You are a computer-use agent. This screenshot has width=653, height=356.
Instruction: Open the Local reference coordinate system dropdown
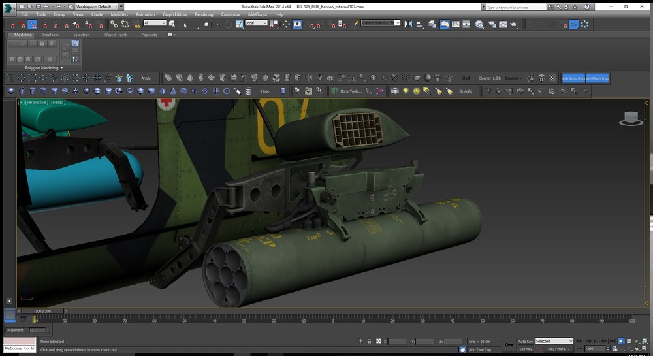256,23
